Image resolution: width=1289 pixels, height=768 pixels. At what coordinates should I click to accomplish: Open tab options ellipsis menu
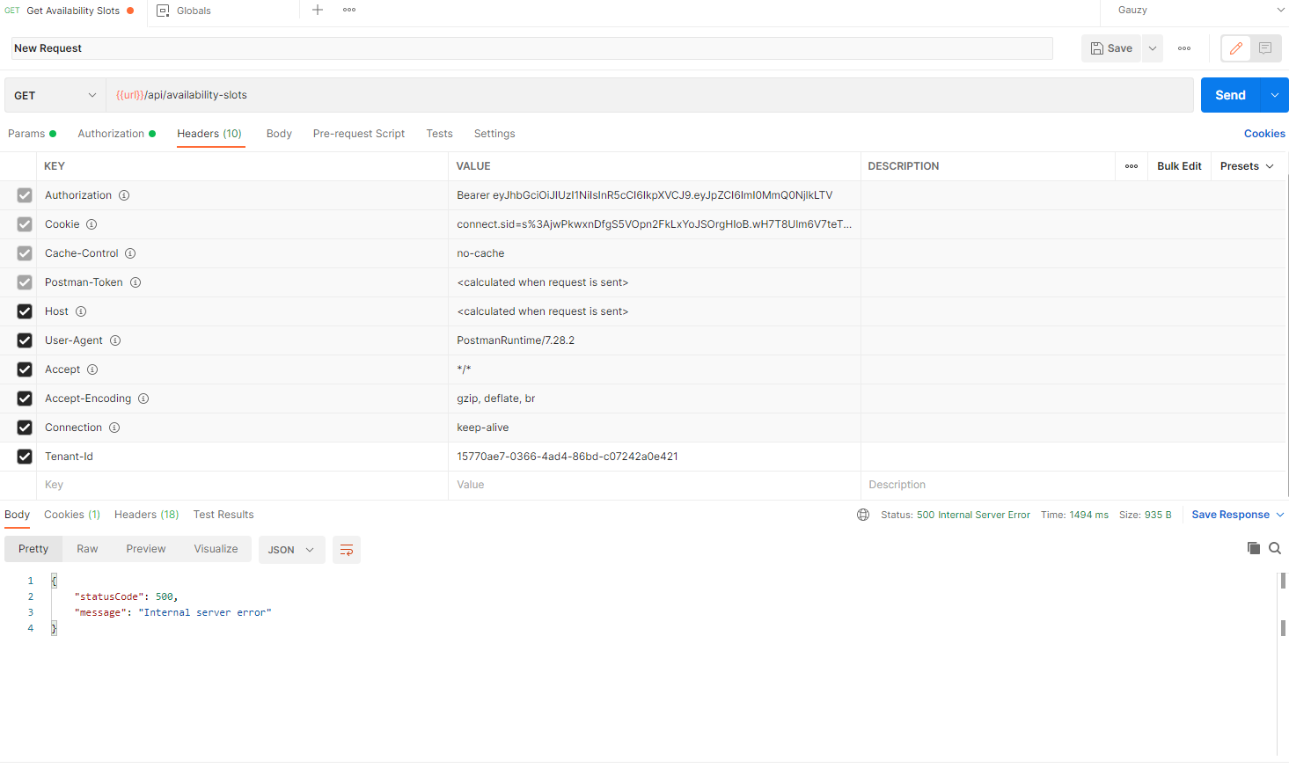349,10
